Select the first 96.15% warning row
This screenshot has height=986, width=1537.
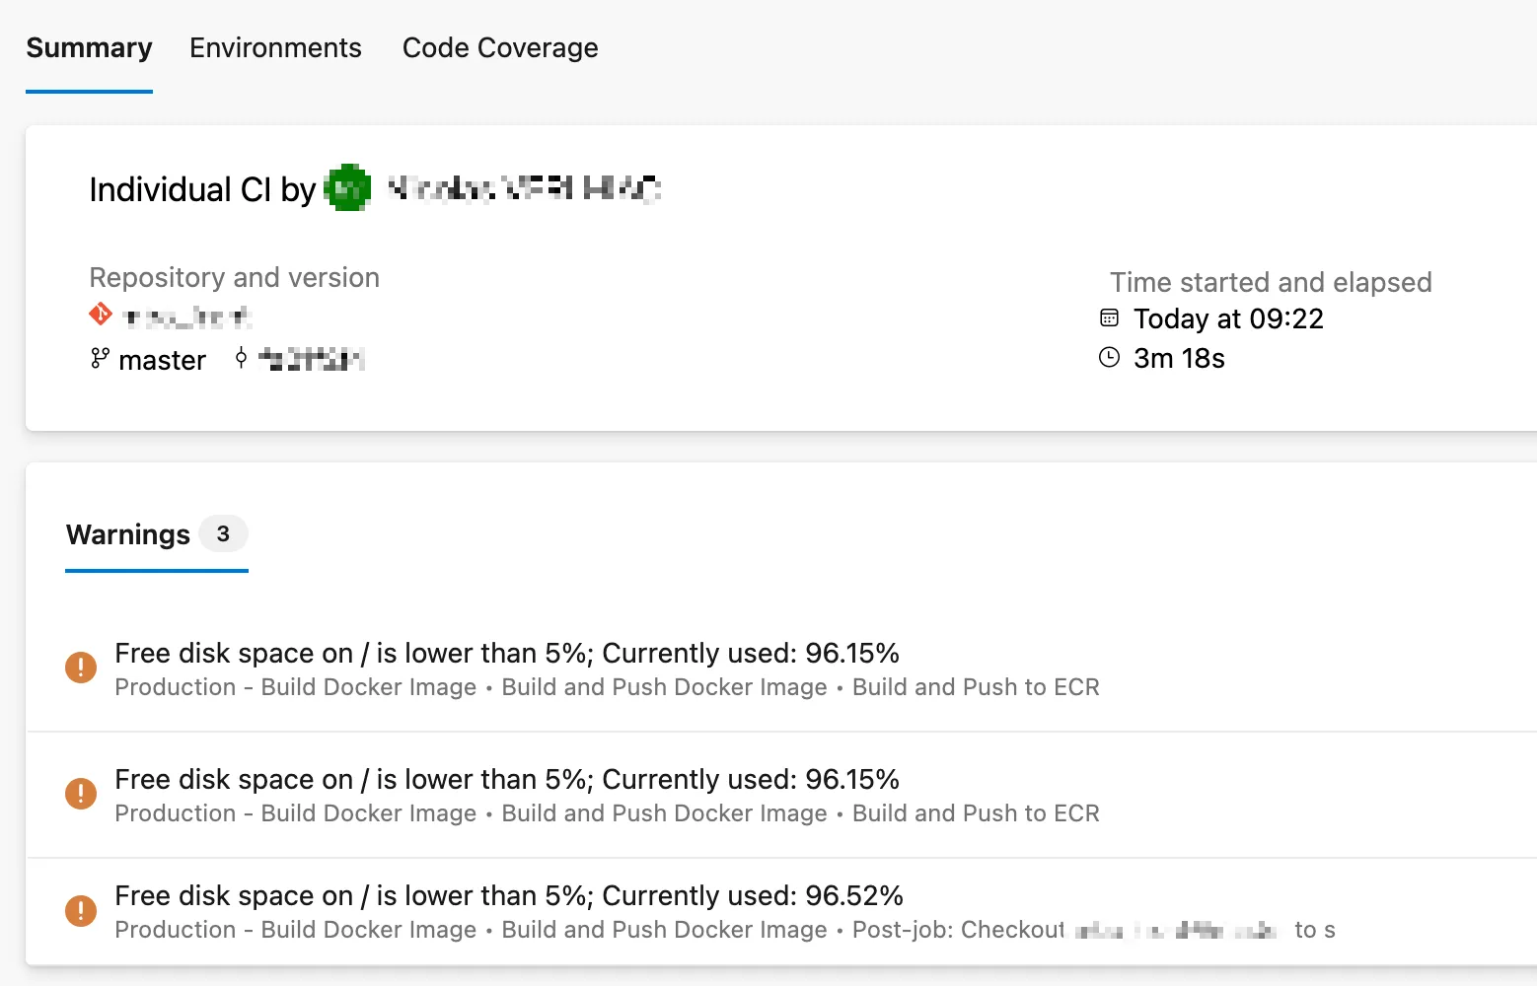pyautogui.click(x=507, y=653)
